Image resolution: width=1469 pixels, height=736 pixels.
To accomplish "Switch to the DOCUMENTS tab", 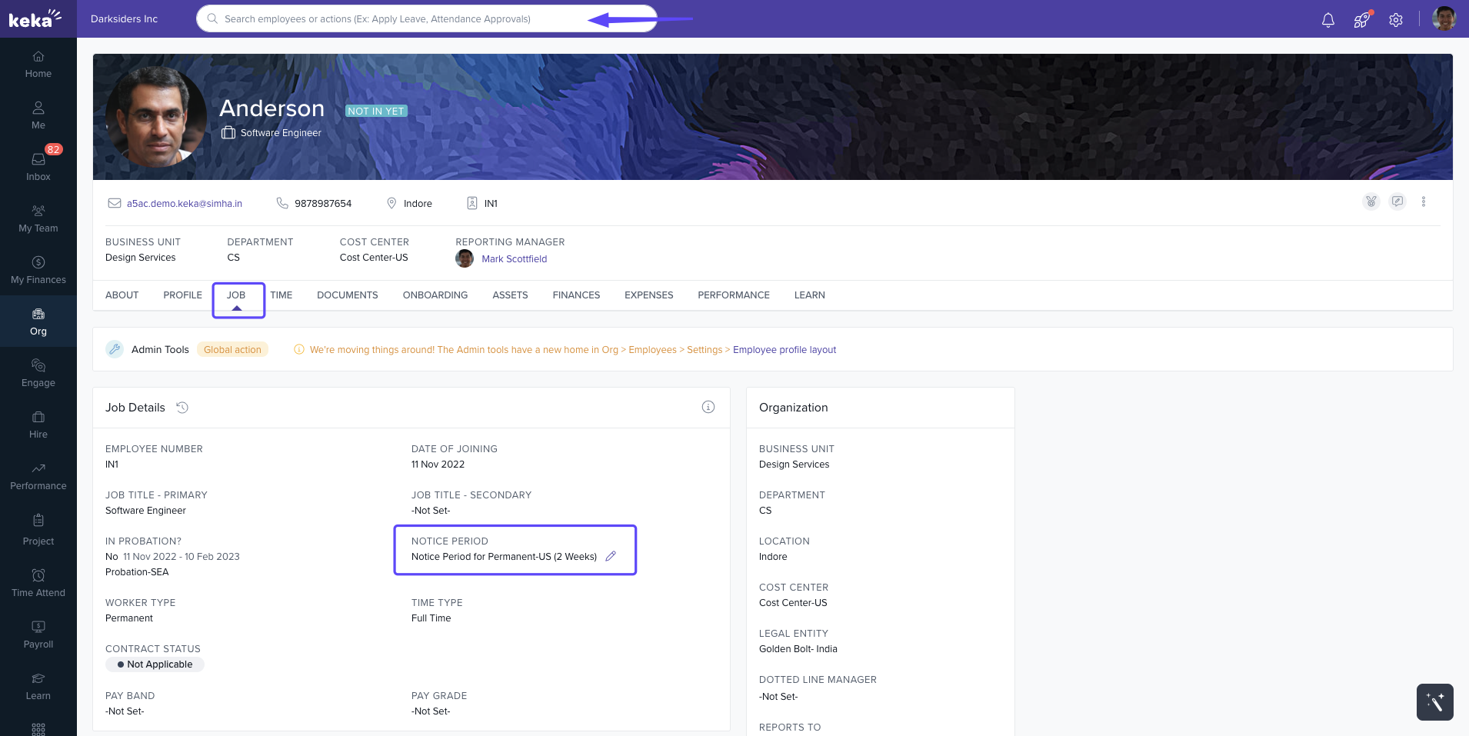I will [x=347, y=295].
